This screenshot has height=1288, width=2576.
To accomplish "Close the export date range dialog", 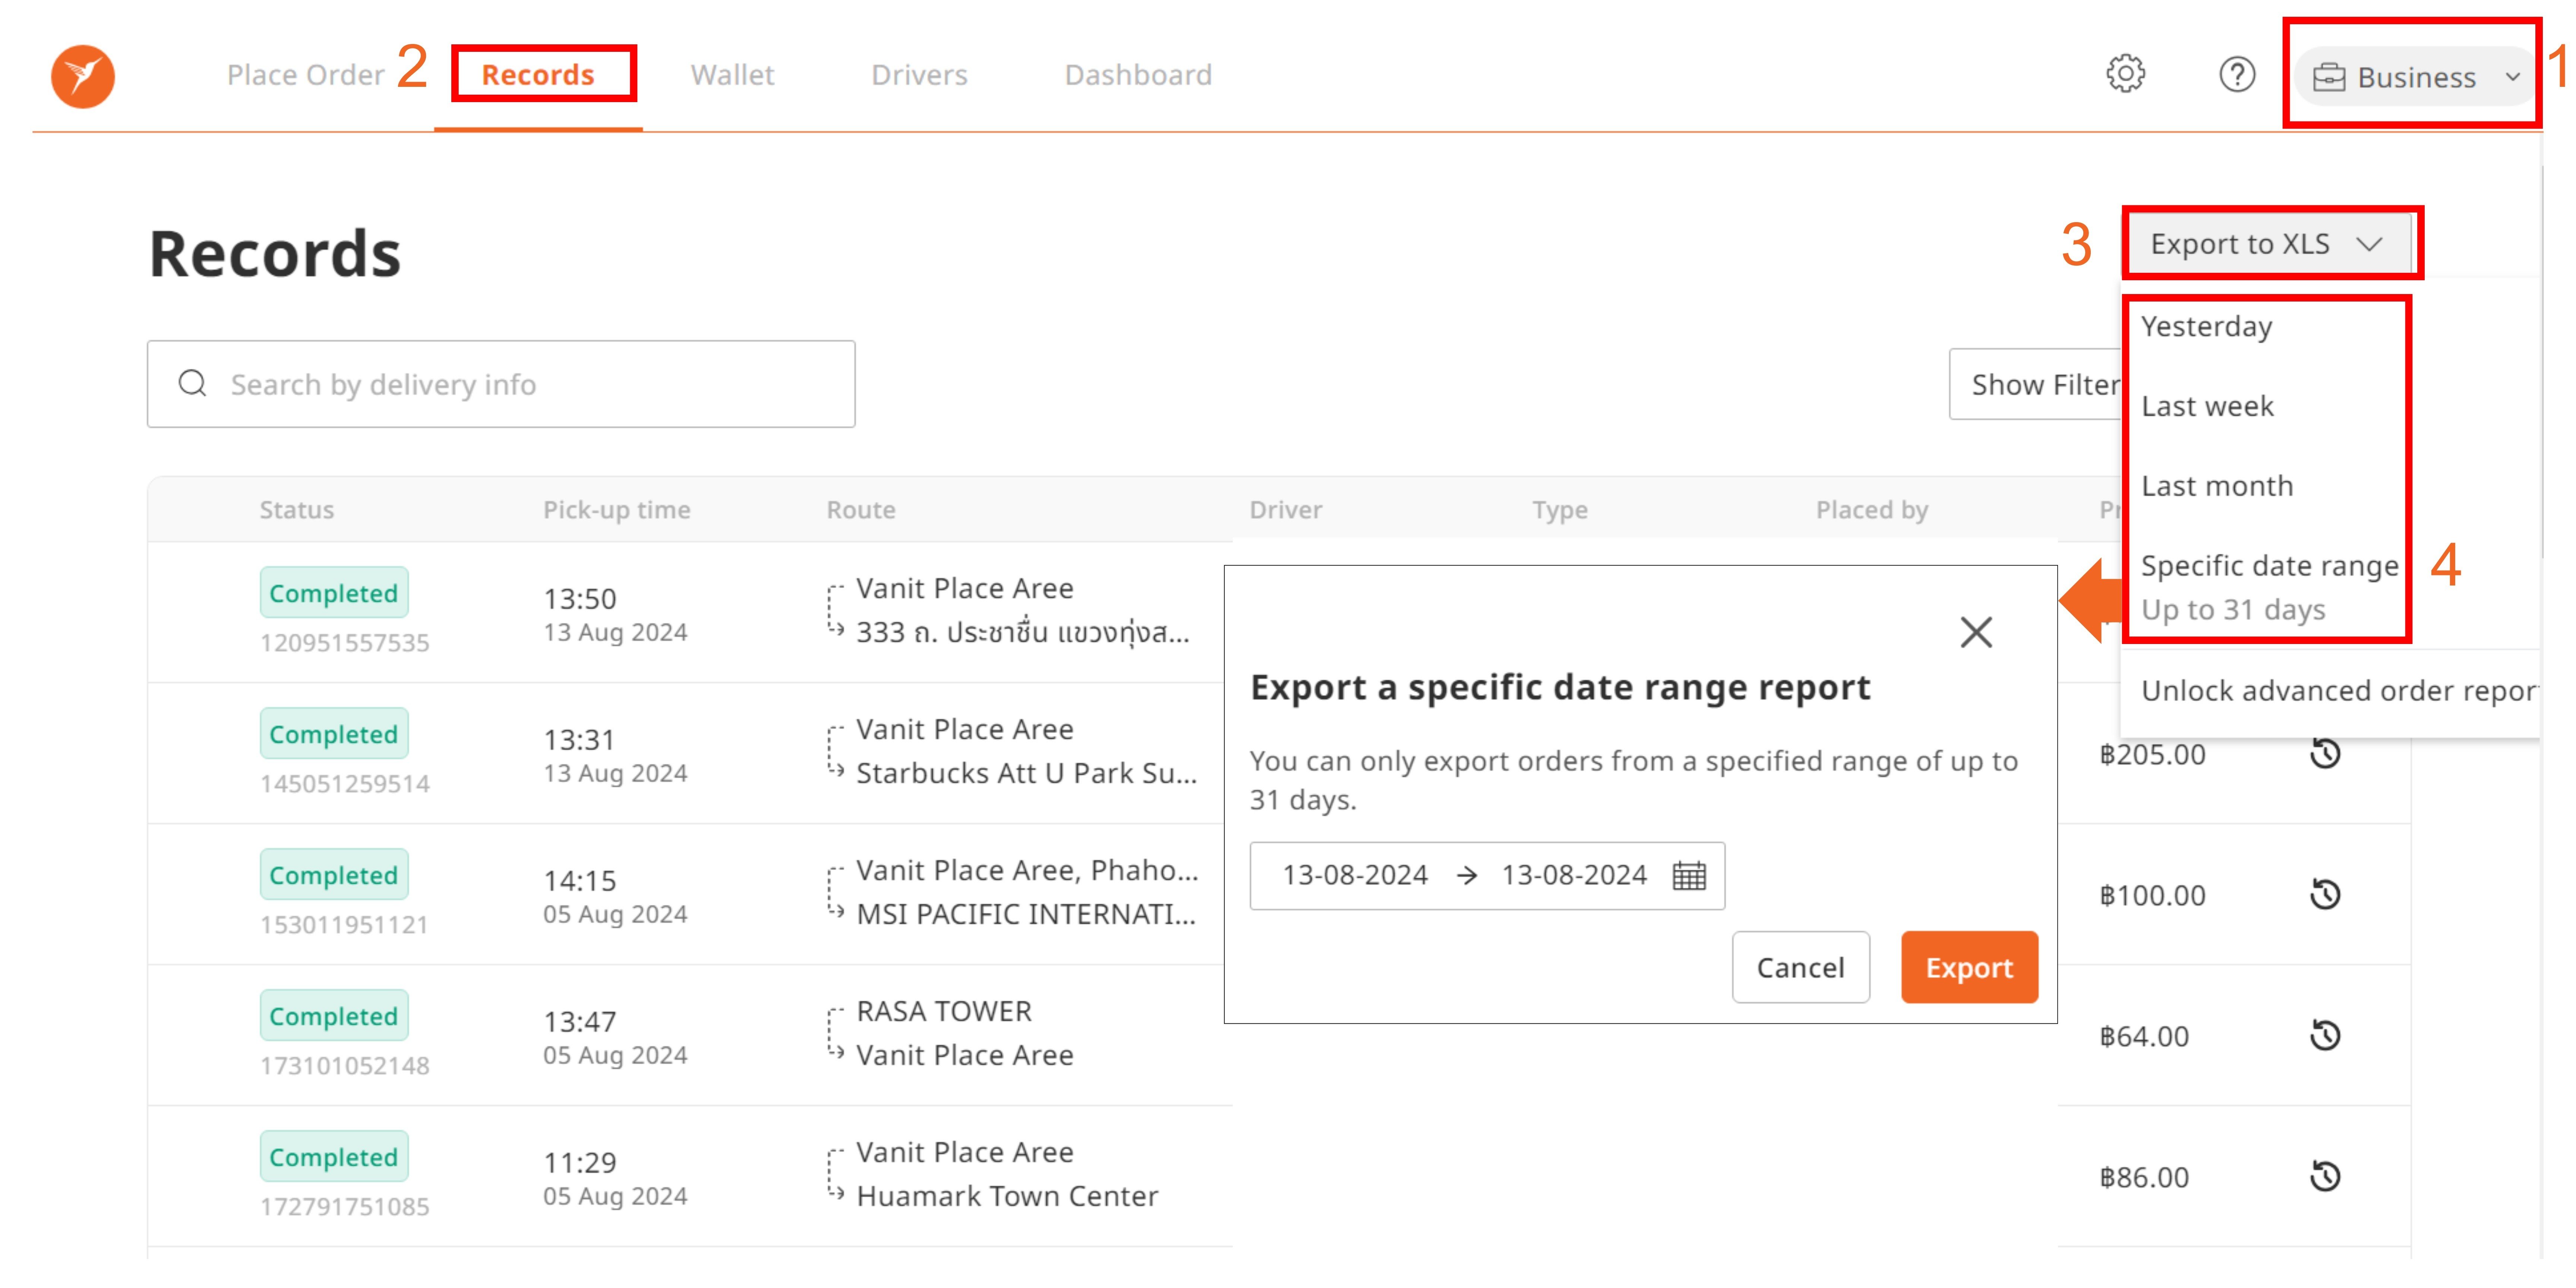I will coord(1976,632).
